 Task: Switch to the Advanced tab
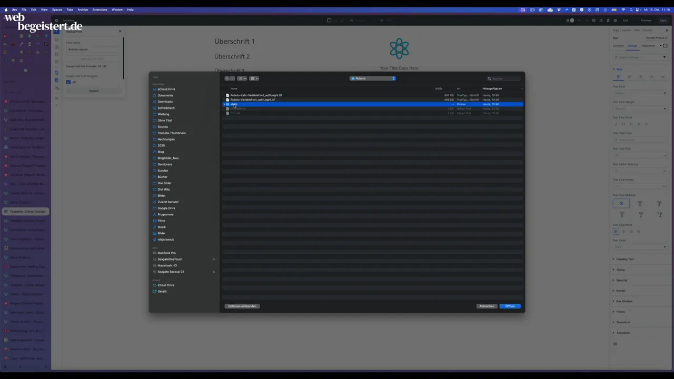pyautogui.click(x=648, y=46)
